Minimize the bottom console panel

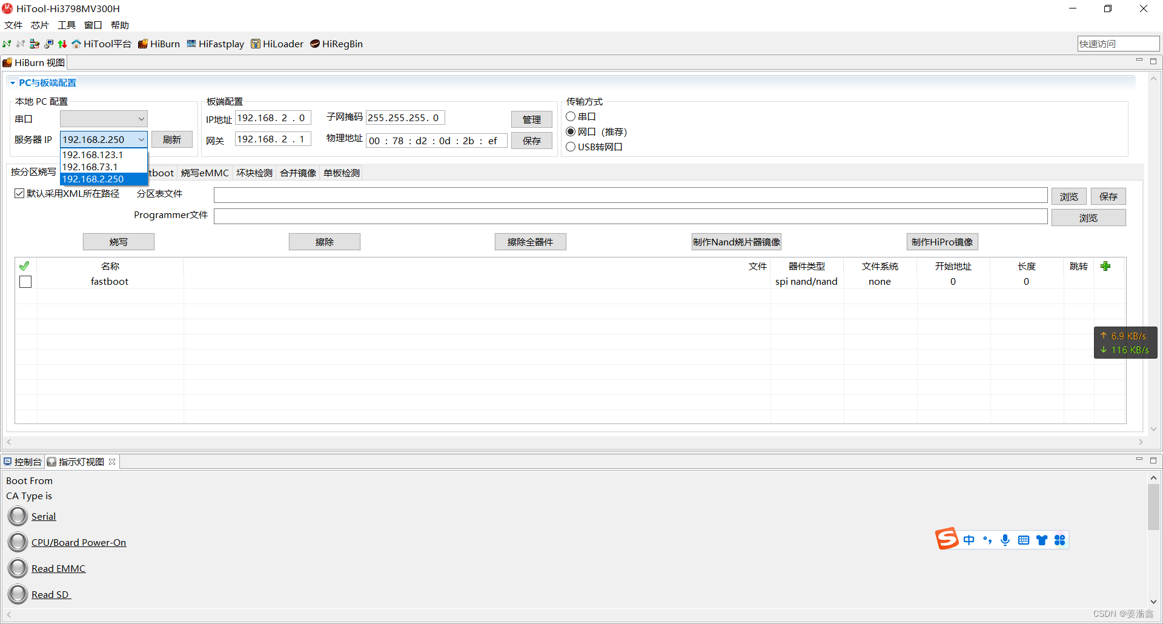pos(1139,460)
